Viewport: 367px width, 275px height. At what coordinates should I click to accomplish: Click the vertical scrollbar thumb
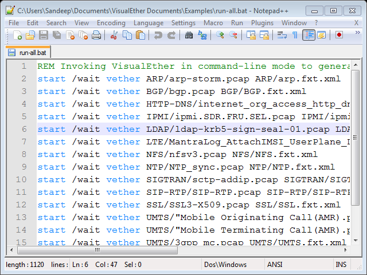coord(356,137)
